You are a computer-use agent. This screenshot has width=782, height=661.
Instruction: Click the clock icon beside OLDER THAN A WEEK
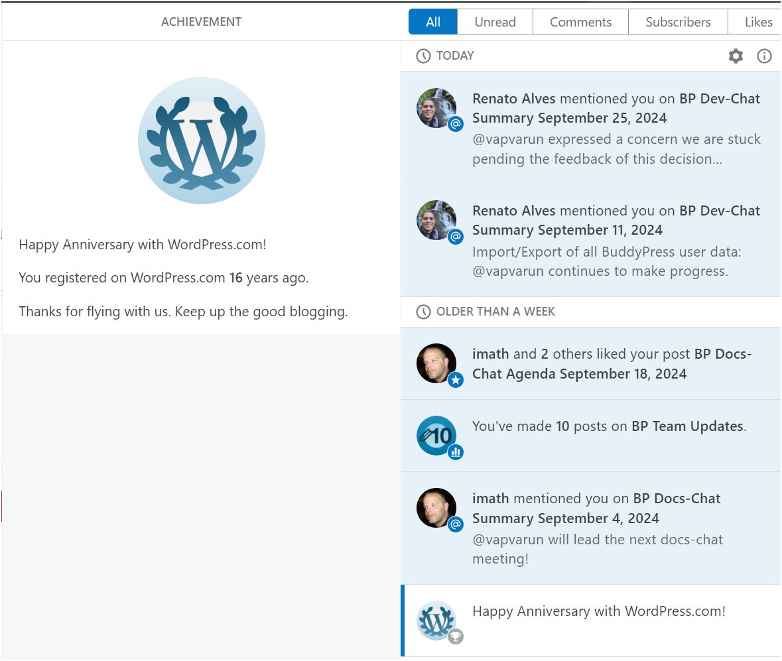(x=423, y=312)
